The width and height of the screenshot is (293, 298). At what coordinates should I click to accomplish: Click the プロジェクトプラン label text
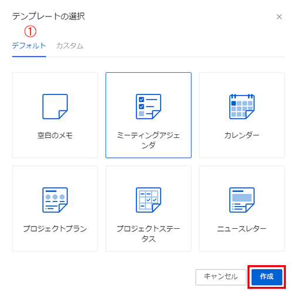point(55,229)
